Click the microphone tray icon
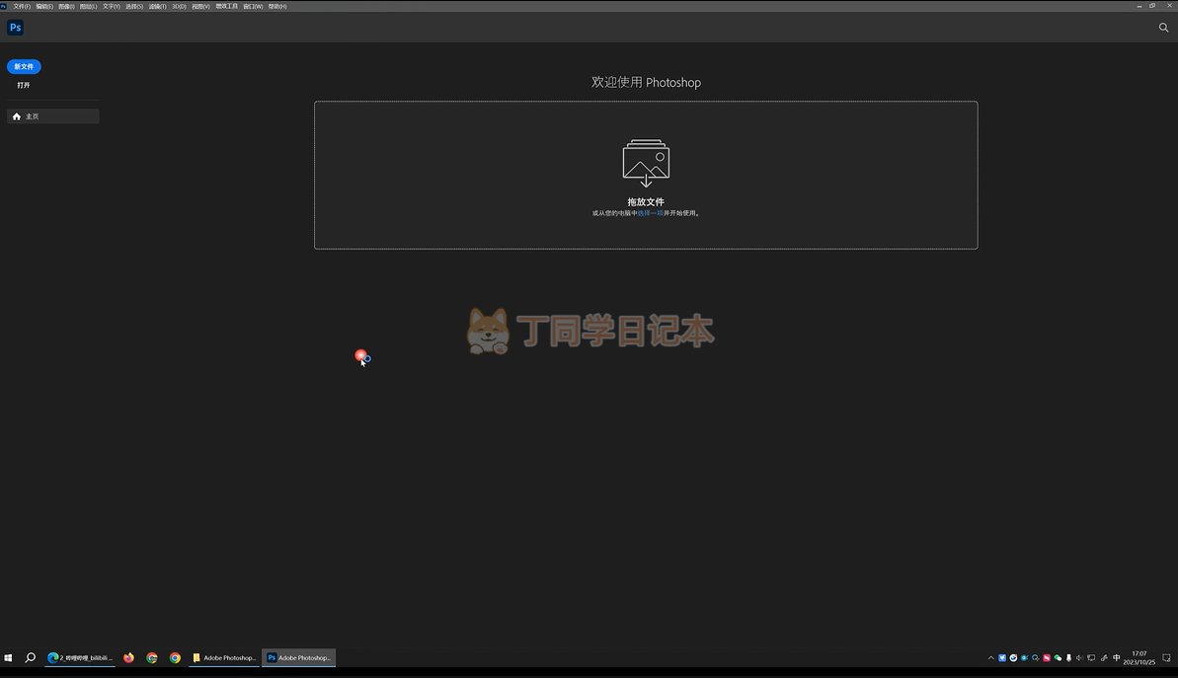This screenshot has width=1178, height=678. point(1069,657)
